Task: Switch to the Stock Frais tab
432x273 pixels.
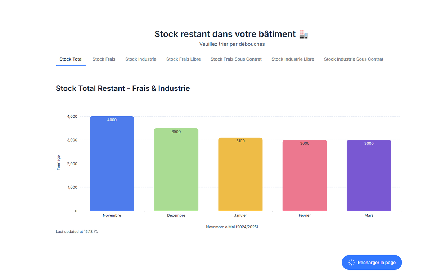Action: click(104, 59)
